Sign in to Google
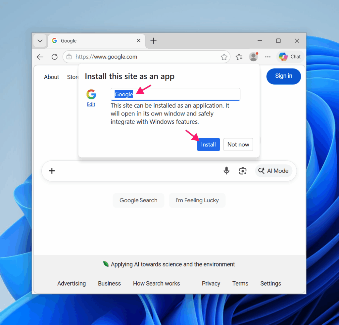 click(283, 76)
